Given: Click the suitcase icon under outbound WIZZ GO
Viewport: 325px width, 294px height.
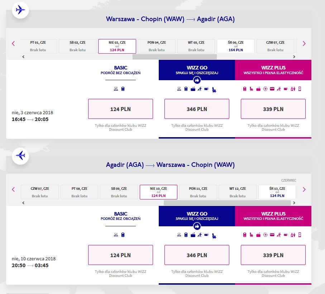Looking at the screenshot, I should [x=193, y=89].
